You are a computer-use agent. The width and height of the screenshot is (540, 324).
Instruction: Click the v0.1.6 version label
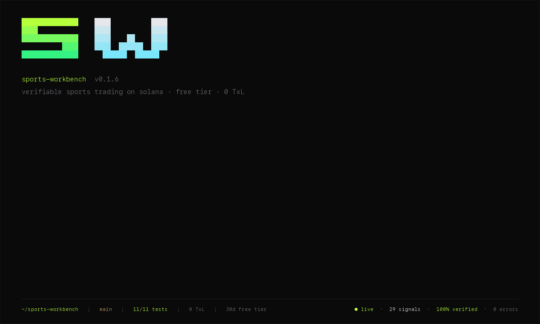click(107, 79)
